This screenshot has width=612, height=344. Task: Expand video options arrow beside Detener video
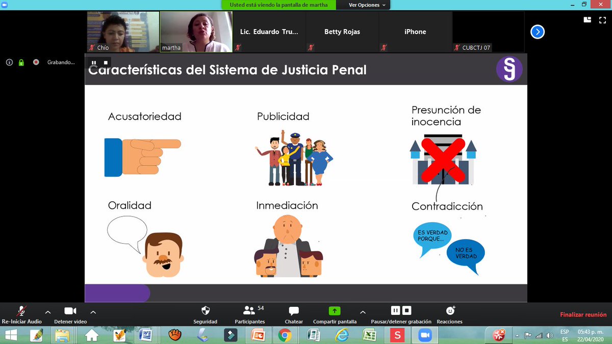(x=93, y=312)
